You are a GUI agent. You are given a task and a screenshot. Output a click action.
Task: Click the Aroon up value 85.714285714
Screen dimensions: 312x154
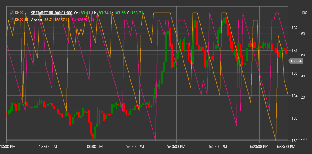click(x=57, y=20)
